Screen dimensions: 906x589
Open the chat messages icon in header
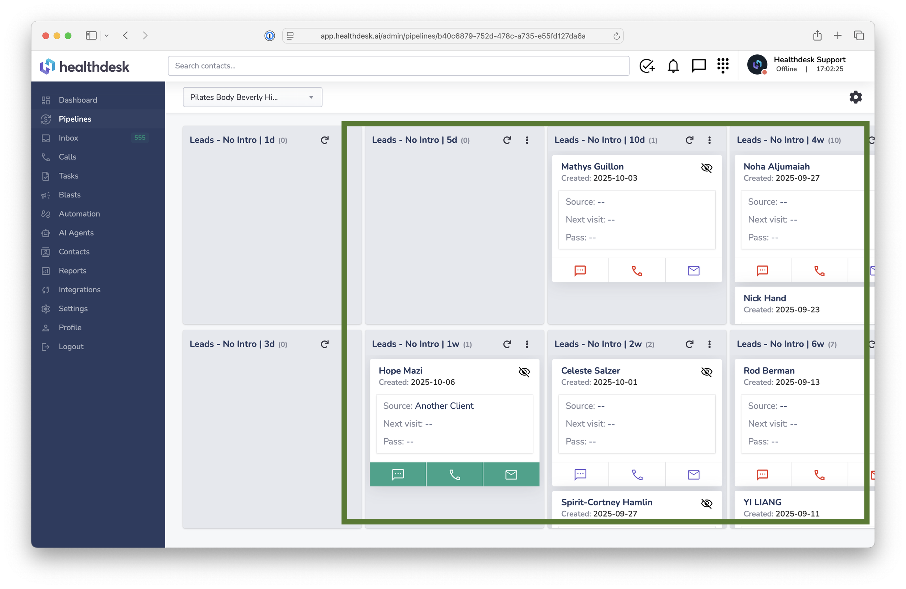698,66
